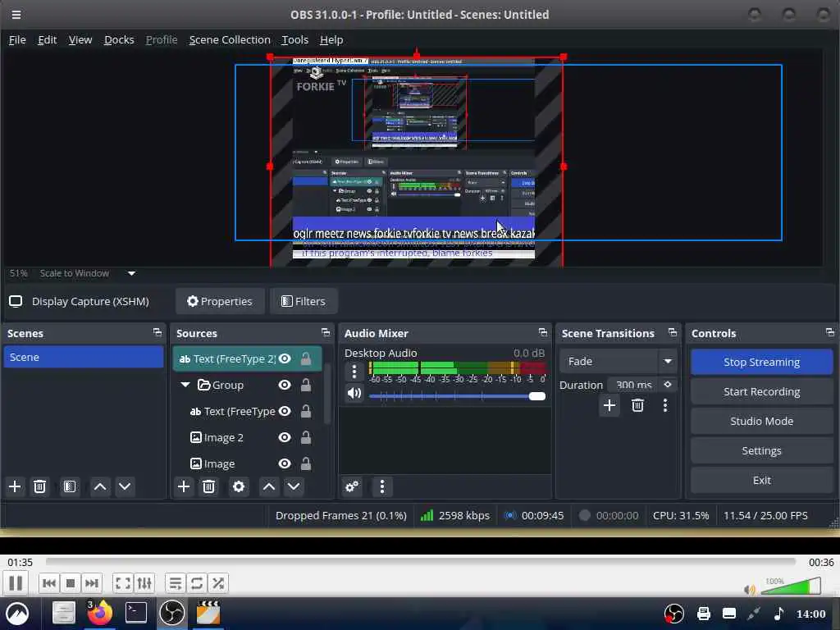Move scene up arrow
This screenshot has height=630, width=840.
[x=99, y=486]
